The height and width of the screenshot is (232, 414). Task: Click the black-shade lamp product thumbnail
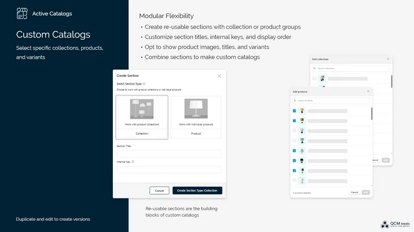click(x=302, y=161)
